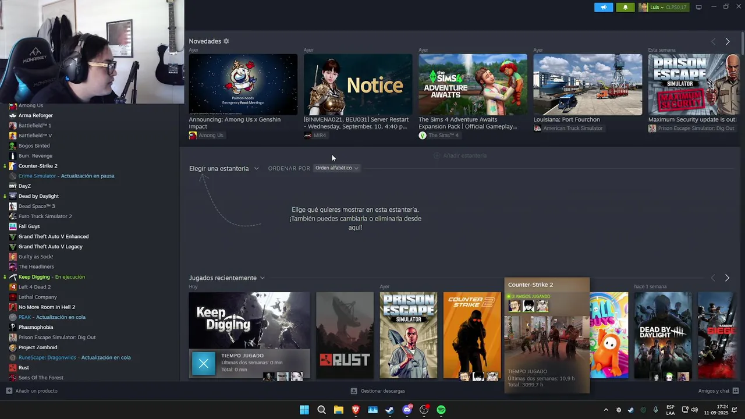Go to next recently played page arrow
745x419 pixels.
click(727, 278)
